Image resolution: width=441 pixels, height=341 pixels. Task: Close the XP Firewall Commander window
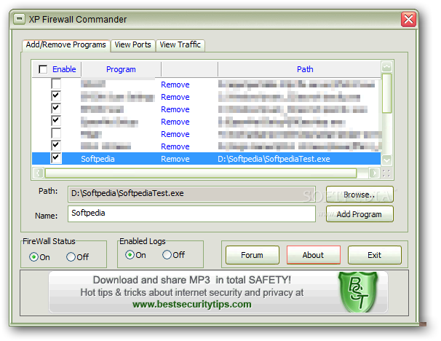pyautogui.click(x=408, y=19)
